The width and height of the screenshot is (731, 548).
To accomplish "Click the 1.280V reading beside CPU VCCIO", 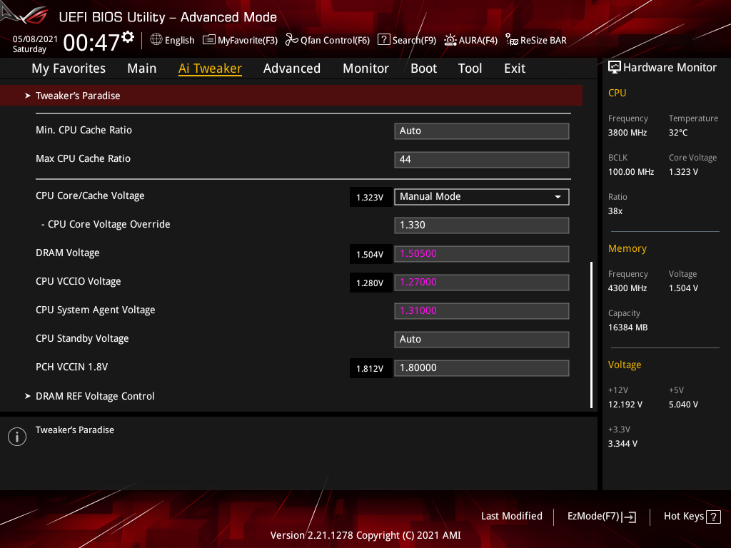I will click(370, 283).
